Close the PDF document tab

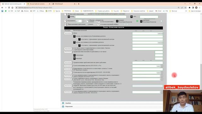pyautogui.click(x=74, y=4)
